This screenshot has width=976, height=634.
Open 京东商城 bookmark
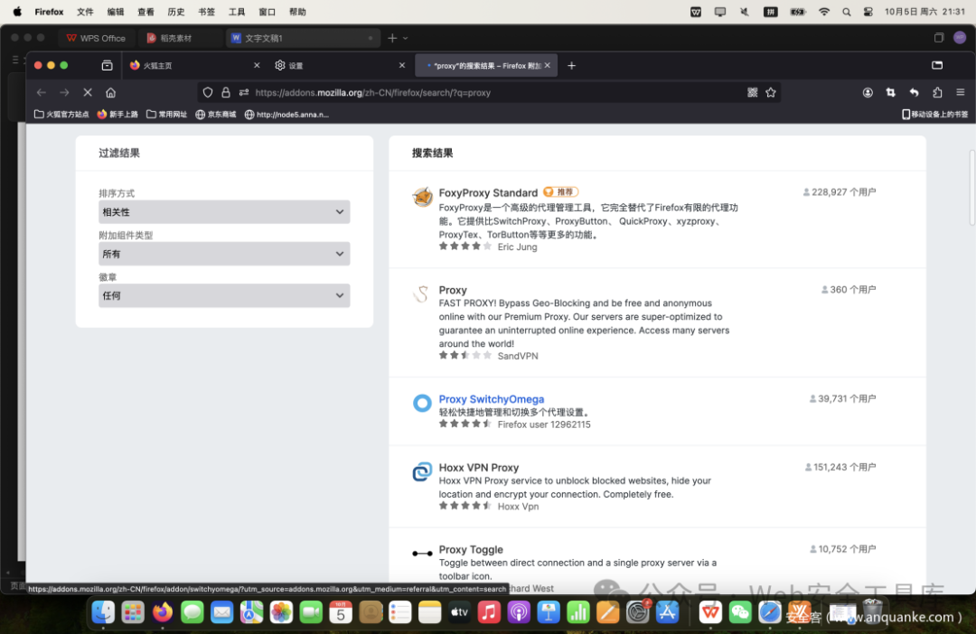point(216,115)
